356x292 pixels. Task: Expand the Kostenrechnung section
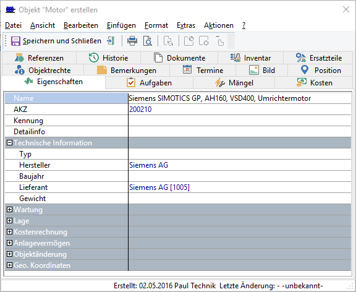pos(9,232)
